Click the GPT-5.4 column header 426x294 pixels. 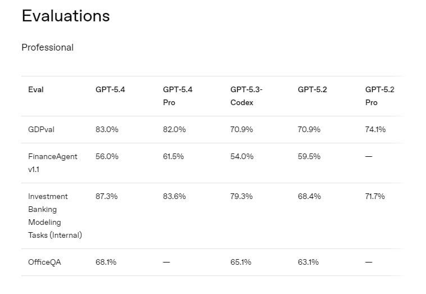coord(110,89)
